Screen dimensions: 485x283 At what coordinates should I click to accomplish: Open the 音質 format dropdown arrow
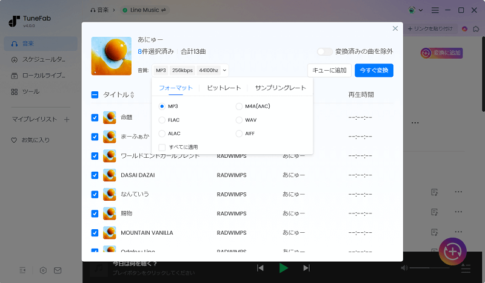[224, 70]
